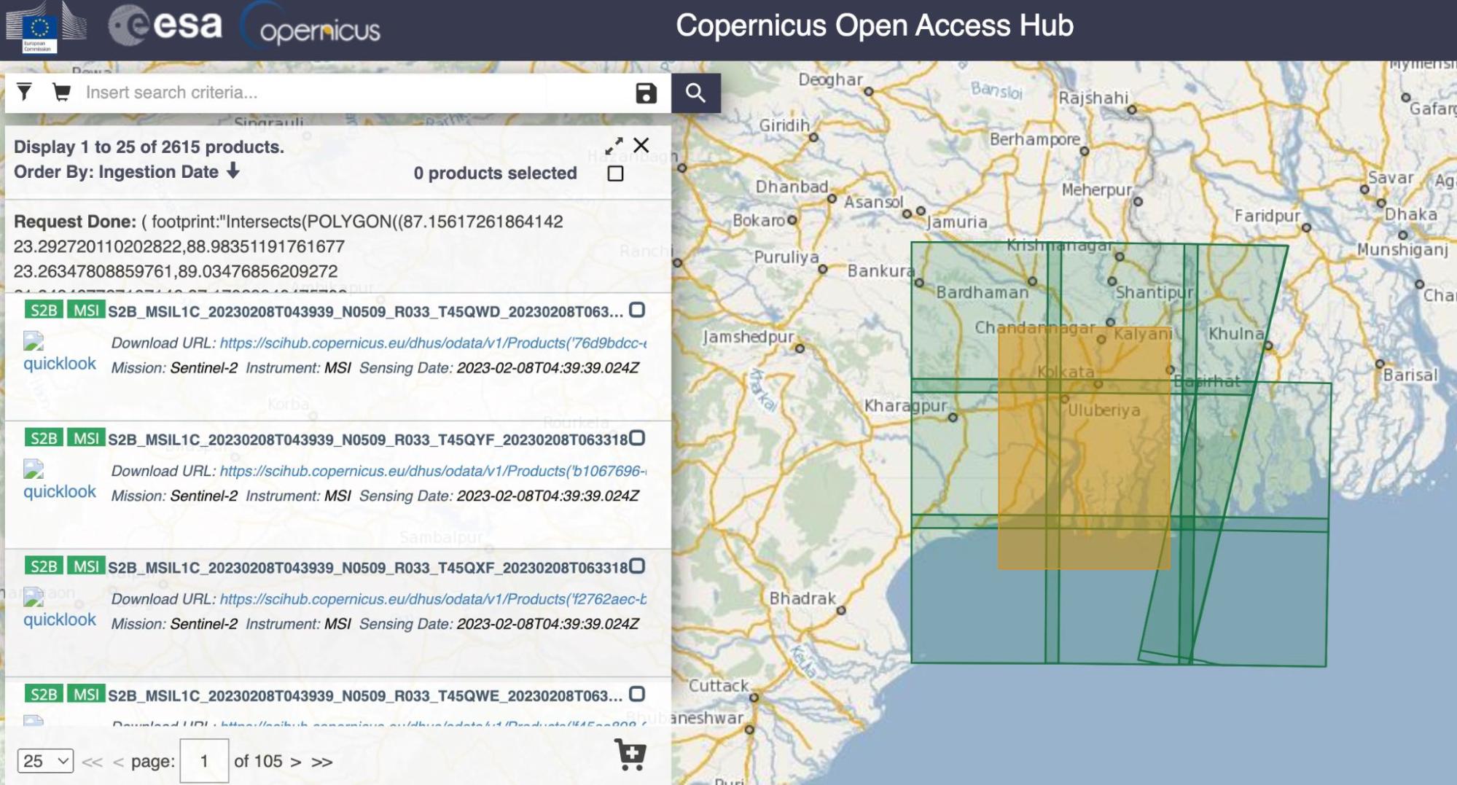The height and width of the screenshot is (785, 1457).
Task: Click the page number input field
Action: [204, 761]
